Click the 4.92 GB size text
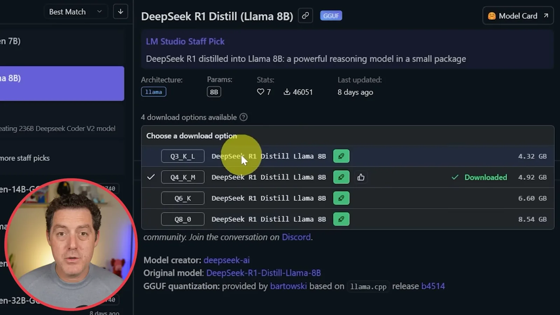560x315 pixels. 532,177
